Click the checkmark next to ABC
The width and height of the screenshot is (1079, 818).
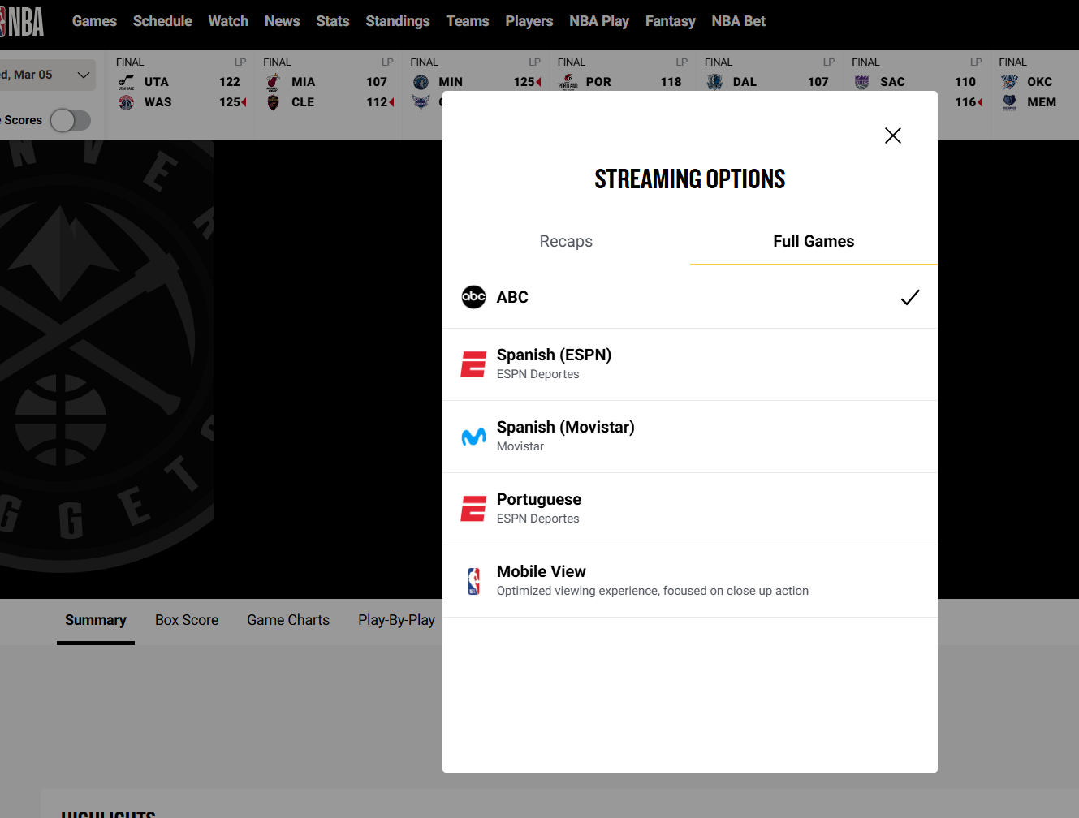coord(910,297)
